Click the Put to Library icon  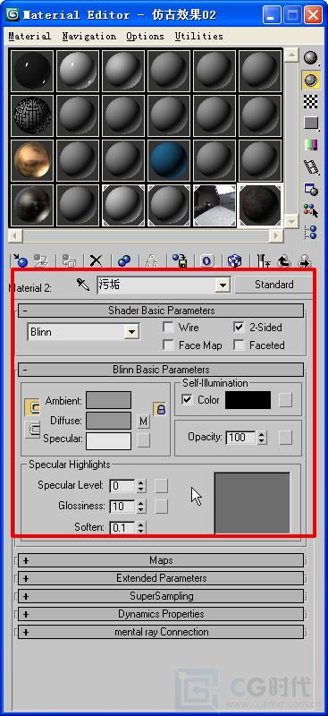tap(180, 260)
